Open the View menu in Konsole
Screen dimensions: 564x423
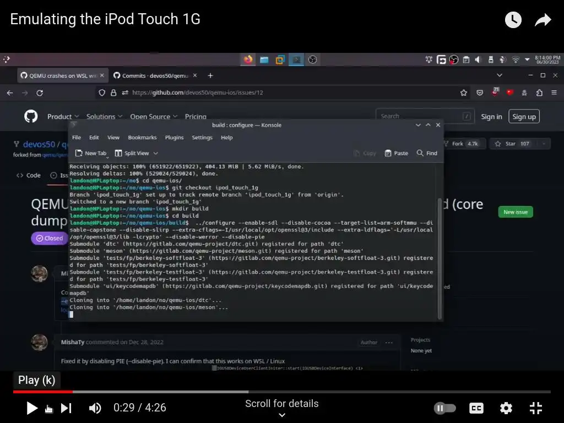pyautogui.click(x=113, y=137)
